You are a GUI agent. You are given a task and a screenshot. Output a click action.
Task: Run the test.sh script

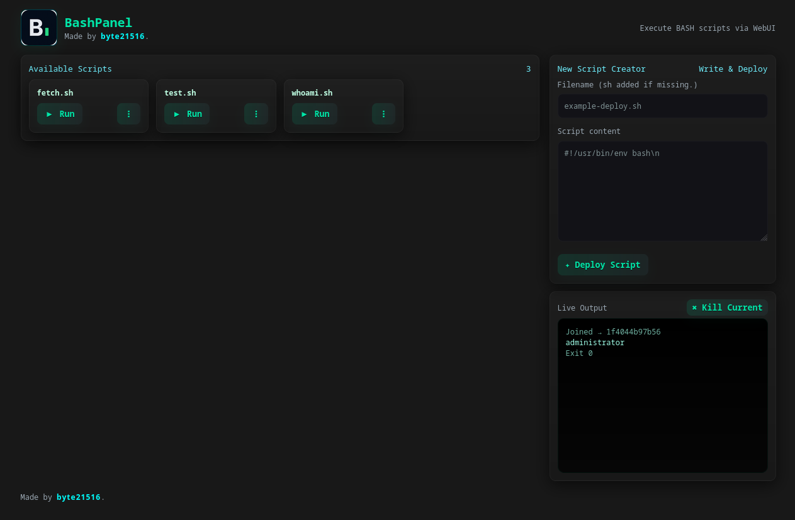click(187, 114)
